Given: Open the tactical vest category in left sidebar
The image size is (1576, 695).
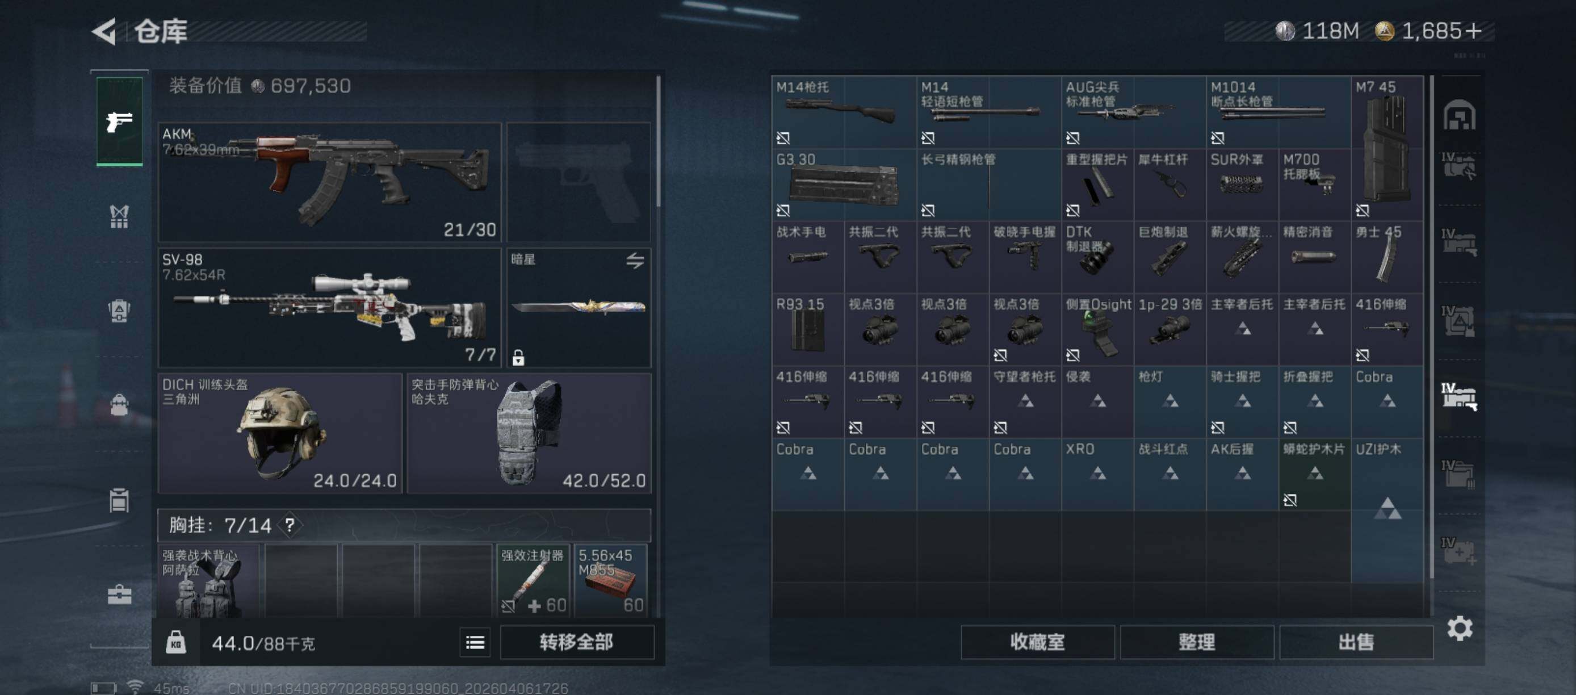Looking at the screenshot, I should [119, 216].
